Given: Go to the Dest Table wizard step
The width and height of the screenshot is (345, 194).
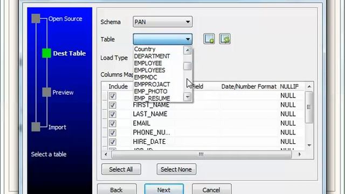Looking at the screenshot, I should 70,53.
